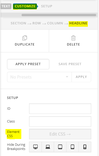The image size is (99, 156).
Task: Click the APPLY PRESET button
Action: point(28,64)
